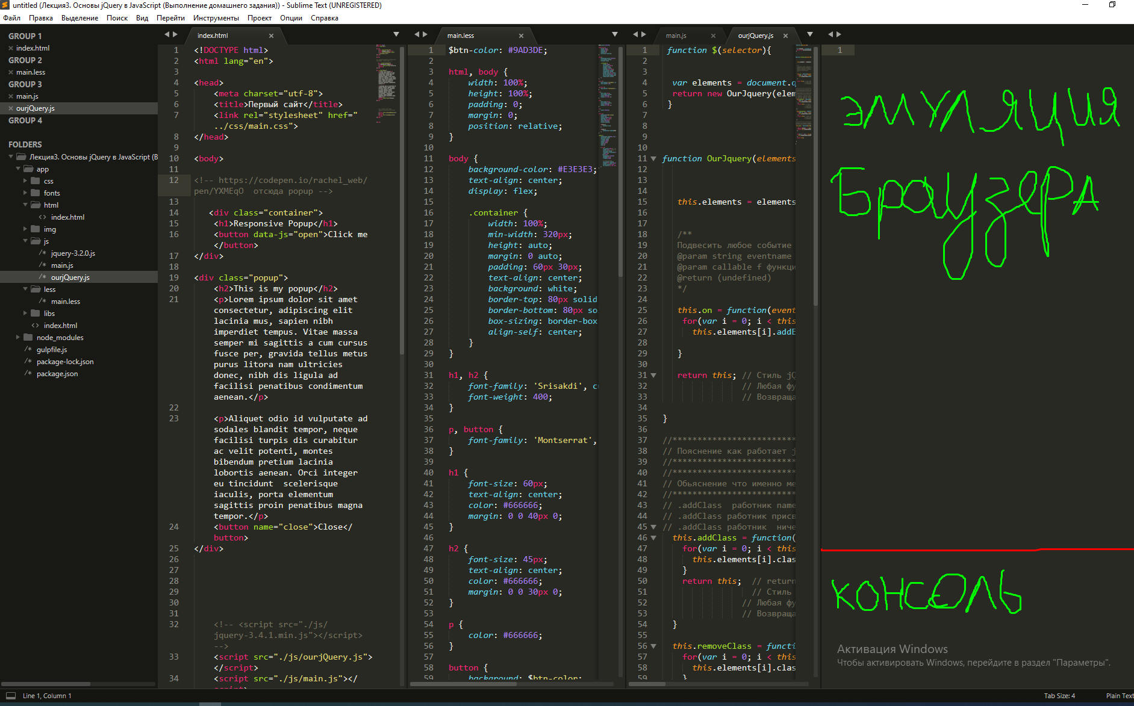Click Line 1, Column 1 status text
Screen dimensions: 1134x706
coord(47,696)
